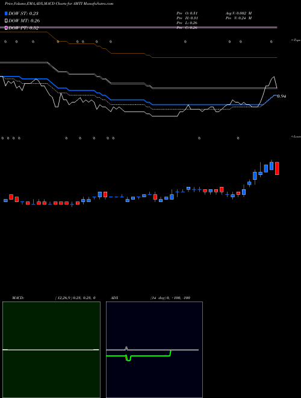Screen dimensions: 301x398
Task: Click the 'Avg V: 0.002 M' value
Action: tap(238, 13)
